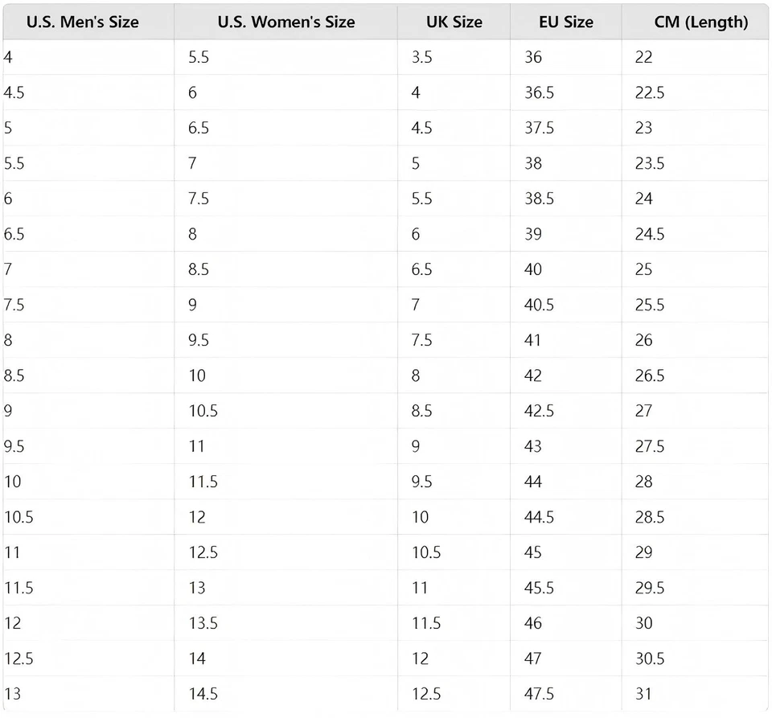The height and width of the screenshot is (718, 772).
Task: Select the 22.5 cell in CM column
Action: point(650,92)
